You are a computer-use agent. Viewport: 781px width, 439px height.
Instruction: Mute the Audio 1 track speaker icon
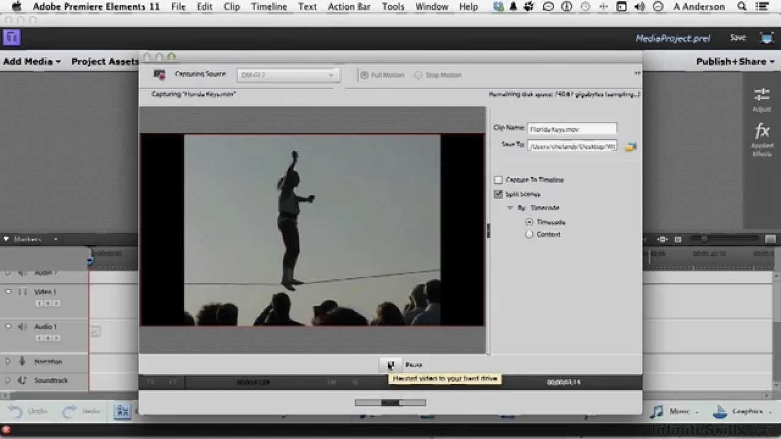tap(23, 327)
